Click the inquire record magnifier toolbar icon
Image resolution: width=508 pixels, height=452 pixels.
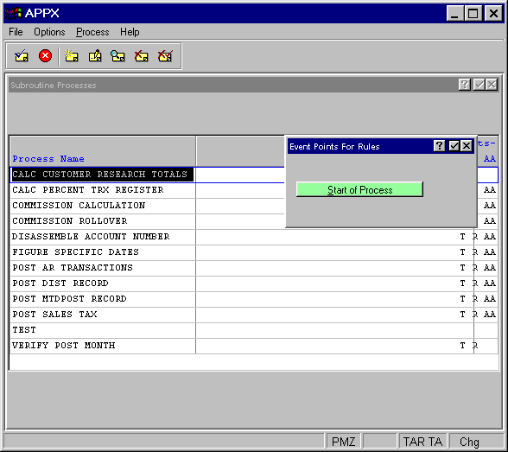pos(117,56)
